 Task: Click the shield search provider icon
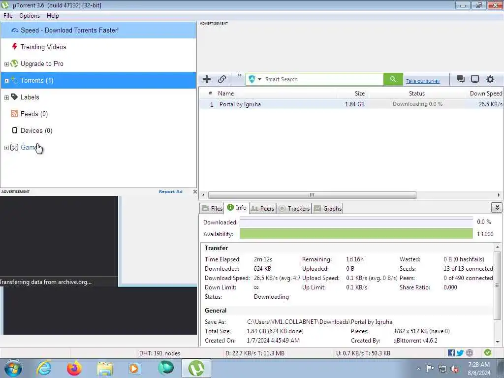point(252,79)
